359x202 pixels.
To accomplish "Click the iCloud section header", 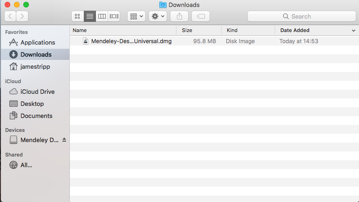I will pos(13,81).
